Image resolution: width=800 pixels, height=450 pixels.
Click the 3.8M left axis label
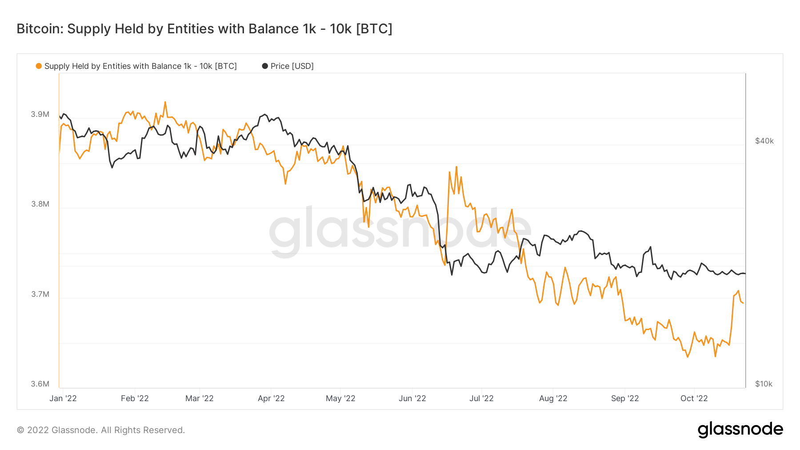(40, 204)
